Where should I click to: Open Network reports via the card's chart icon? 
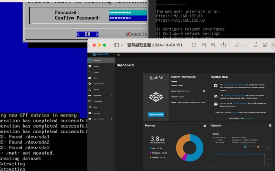click(270, 125)
